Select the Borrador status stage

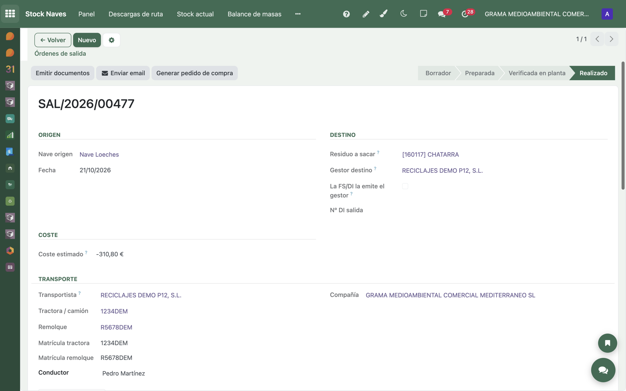tap(438, 73)
